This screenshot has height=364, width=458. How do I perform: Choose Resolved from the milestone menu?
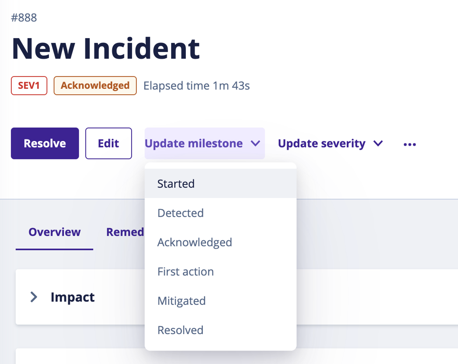click(x=220, y=330)
